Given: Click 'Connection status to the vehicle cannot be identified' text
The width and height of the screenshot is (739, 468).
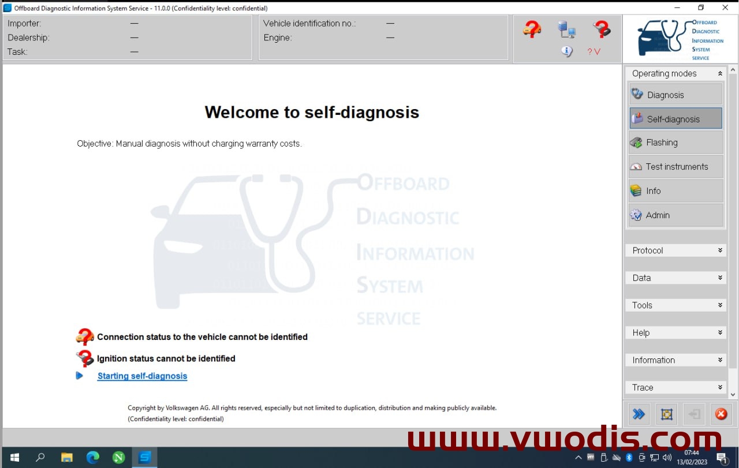Looking at the screenshot, I should point(202,337).
